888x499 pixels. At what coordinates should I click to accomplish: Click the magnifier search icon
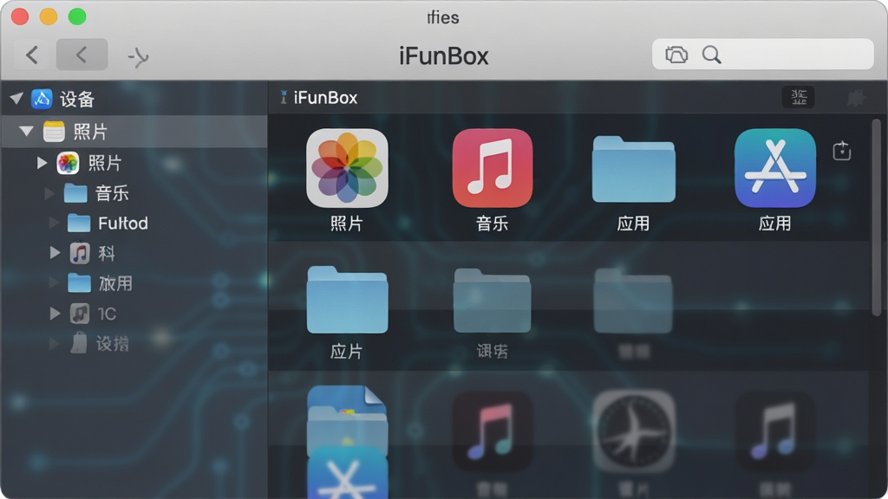pos(711,55)
